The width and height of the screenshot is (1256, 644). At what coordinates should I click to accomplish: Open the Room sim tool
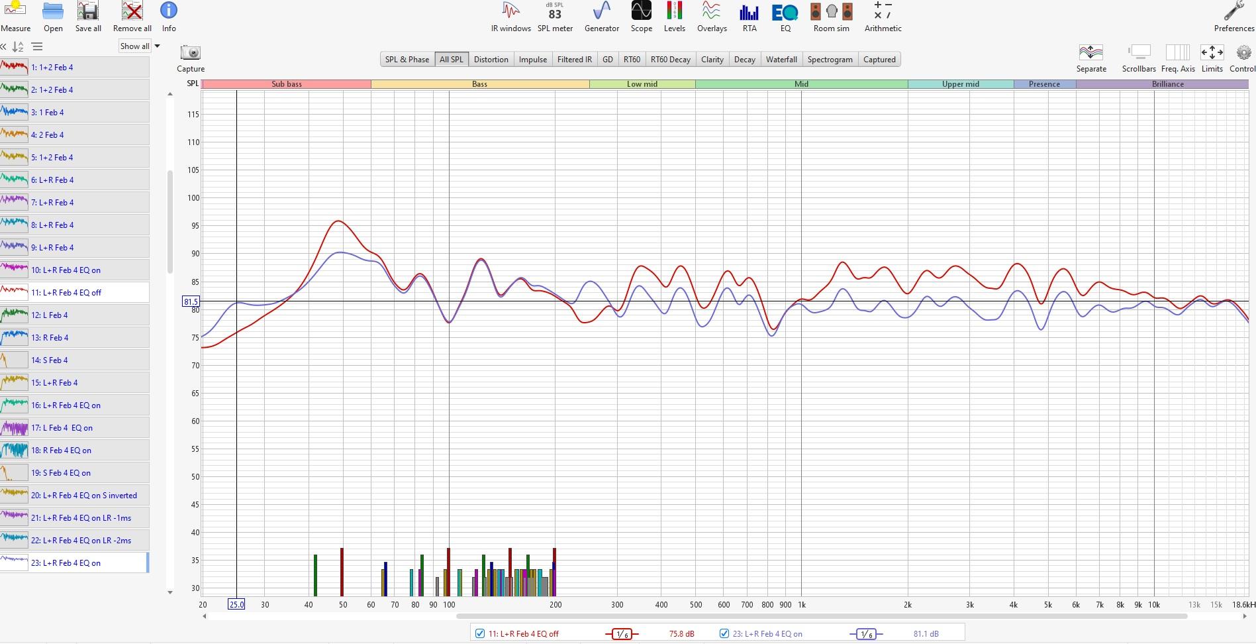point(831,17)
